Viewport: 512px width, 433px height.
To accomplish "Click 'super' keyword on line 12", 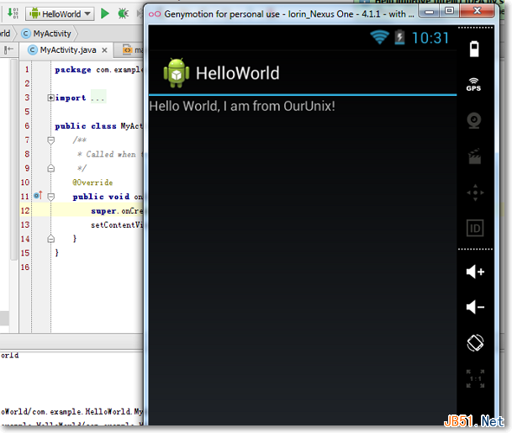I will [103, 211].
